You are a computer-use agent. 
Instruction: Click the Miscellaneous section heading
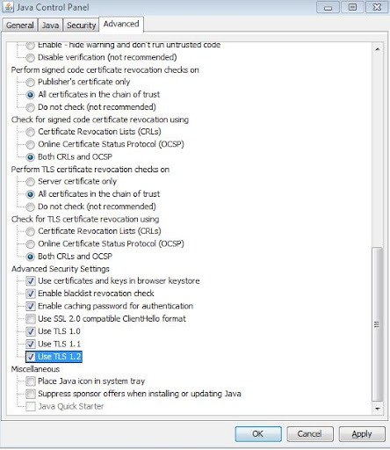pos(35,369)
